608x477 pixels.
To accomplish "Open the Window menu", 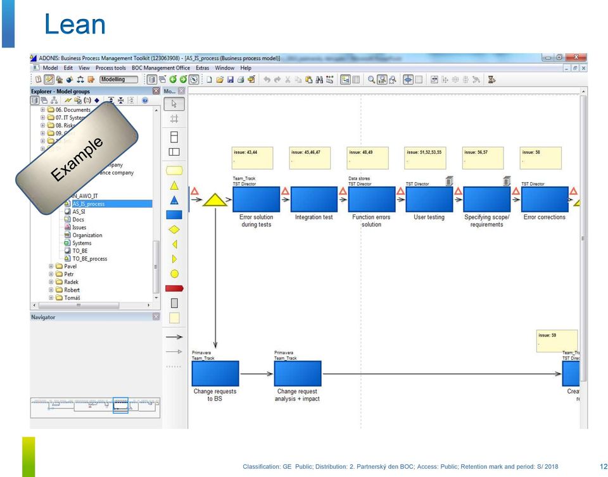I will (x=224, y=68).
